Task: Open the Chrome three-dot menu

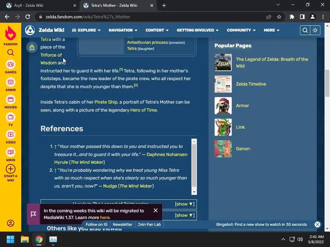Action: coord(323,17)
